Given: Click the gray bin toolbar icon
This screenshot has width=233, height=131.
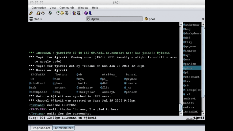Looking at the screenshot, I should coord(79,13).
